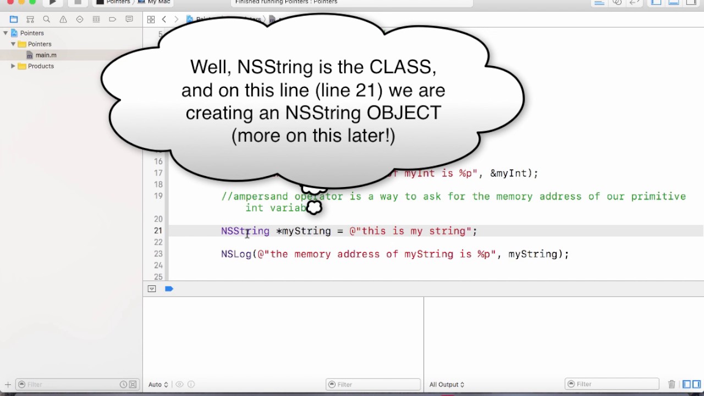
Task: Filter navigator by recent files clock icon
Action: [123, 384]
